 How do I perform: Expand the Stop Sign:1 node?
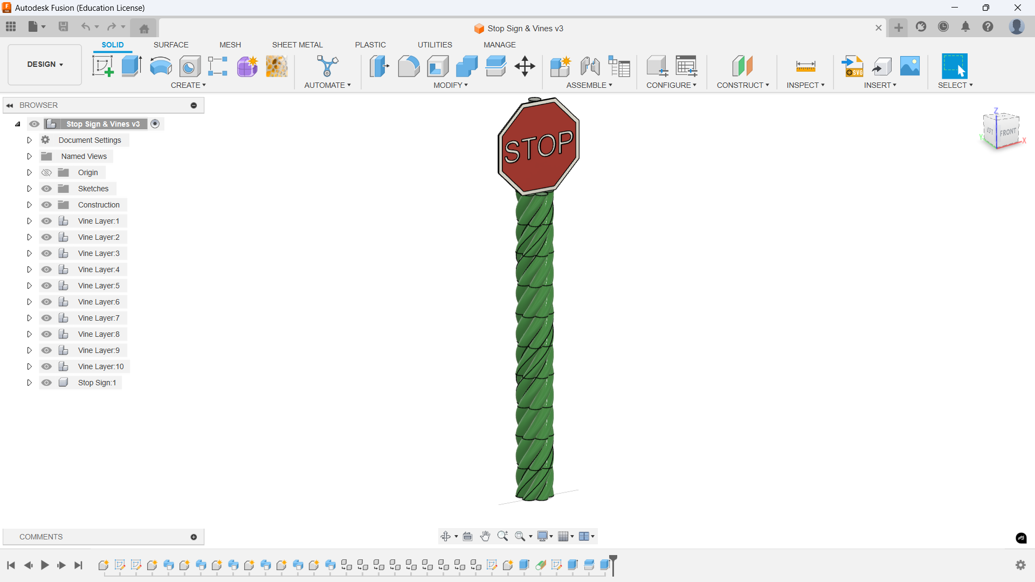(x=30, y=383)
